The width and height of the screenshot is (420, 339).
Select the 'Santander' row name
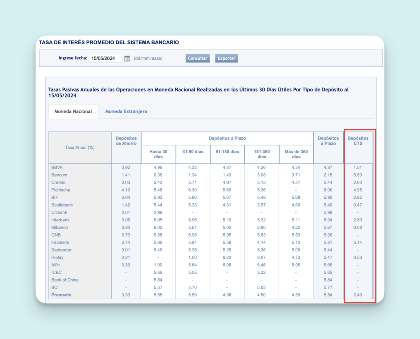tap(62, 250)
